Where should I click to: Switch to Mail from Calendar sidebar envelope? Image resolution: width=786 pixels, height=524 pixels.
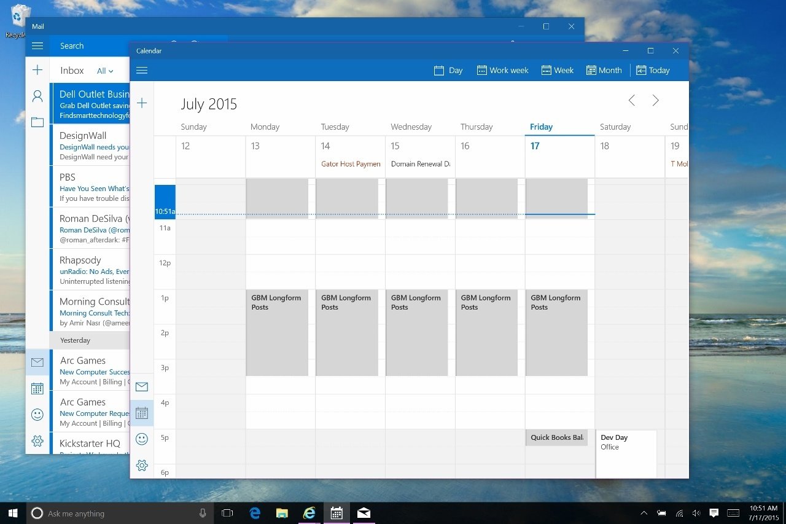tap(142, 386)
